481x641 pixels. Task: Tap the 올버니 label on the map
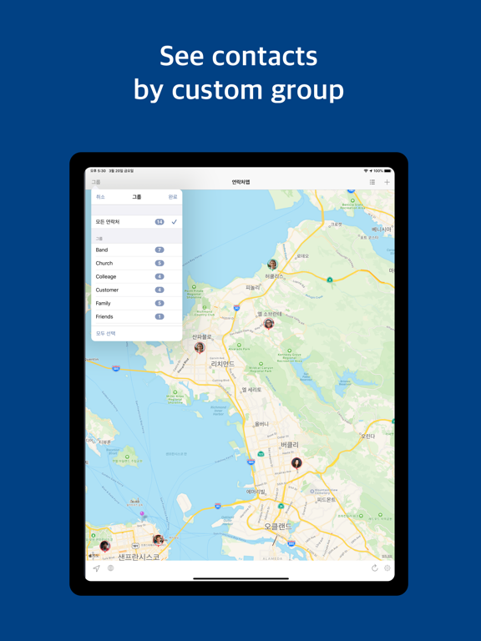pos(261,424)
